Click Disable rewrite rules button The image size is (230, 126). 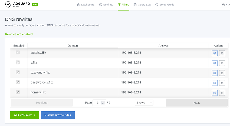(x=58, y=115)
